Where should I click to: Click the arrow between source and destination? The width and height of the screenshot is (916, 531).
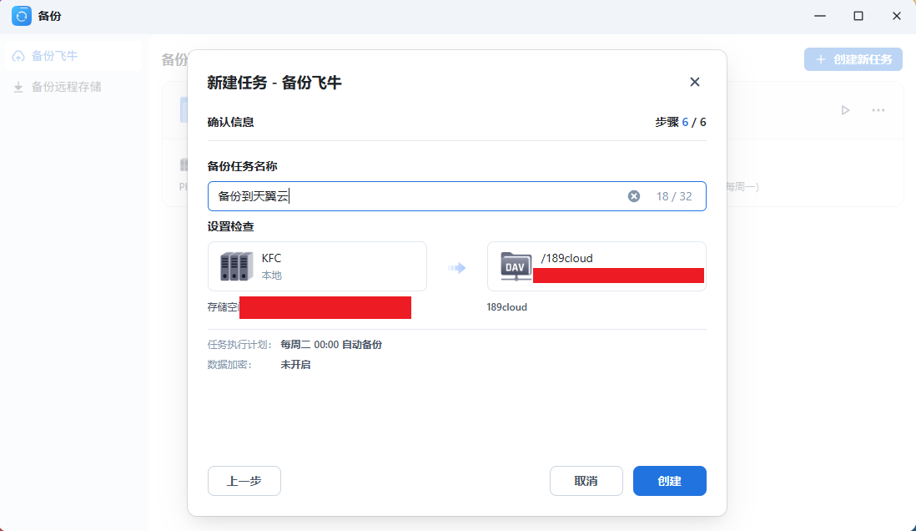(456, 268)
